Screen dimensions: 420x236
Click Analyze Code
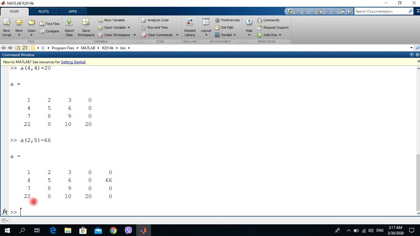coord(155,20)
